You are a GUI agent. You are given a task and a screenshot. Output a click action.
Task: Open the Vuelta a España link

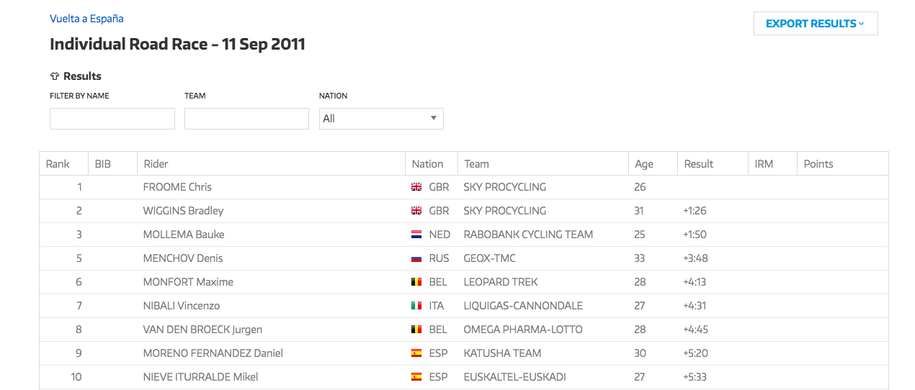click(x=86, y=19)
